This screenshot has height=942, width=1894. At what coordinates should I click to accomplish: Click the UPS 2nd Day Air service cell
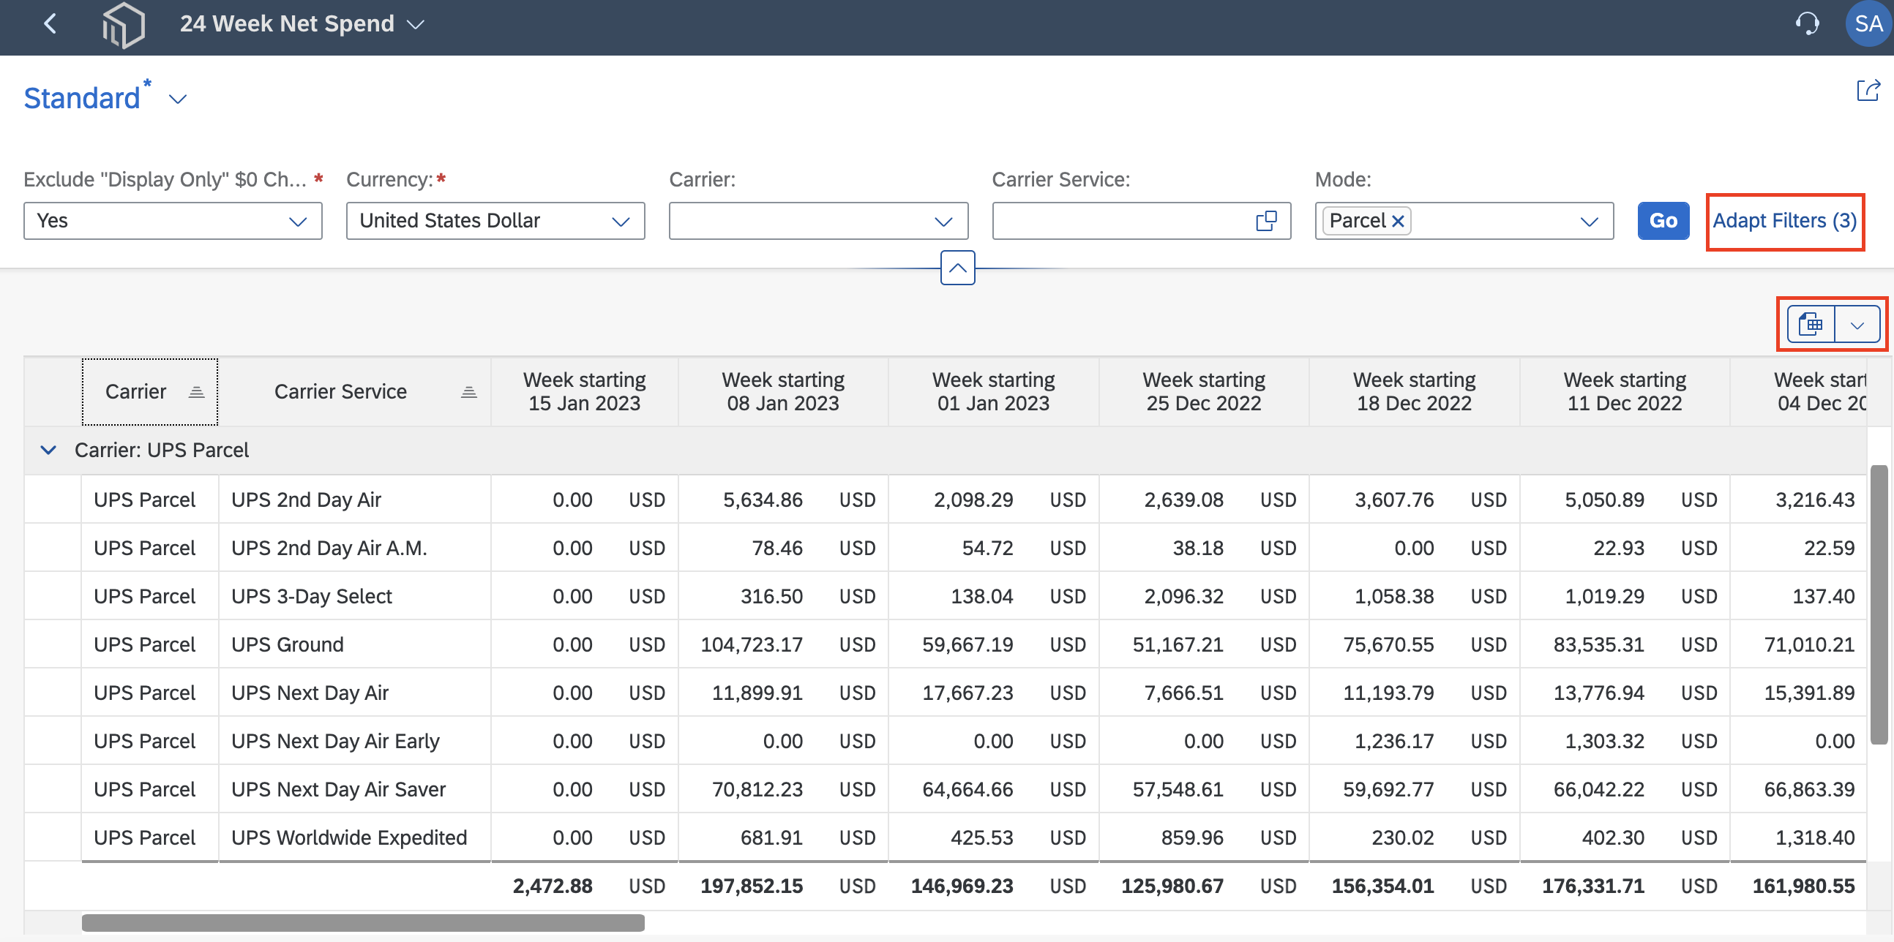[x=354, y=500]
